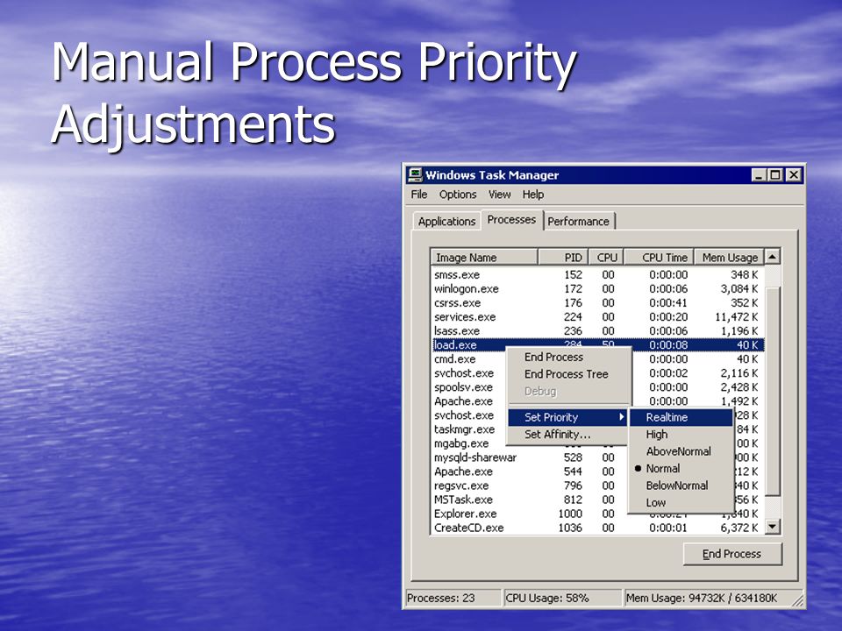
Task: Click the 3,084 K memory value
Action: (x=739, y=288)
